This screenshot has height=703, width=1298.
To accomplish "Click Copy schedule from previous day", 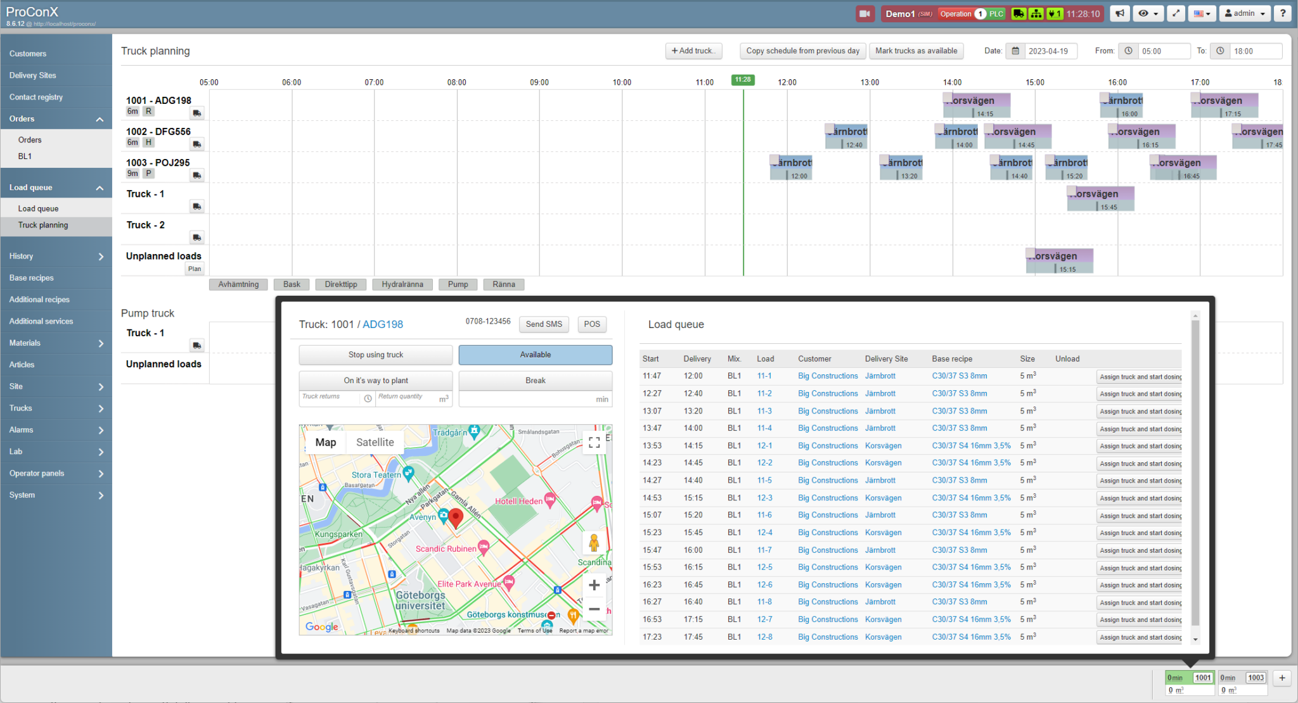I will 802,51.
